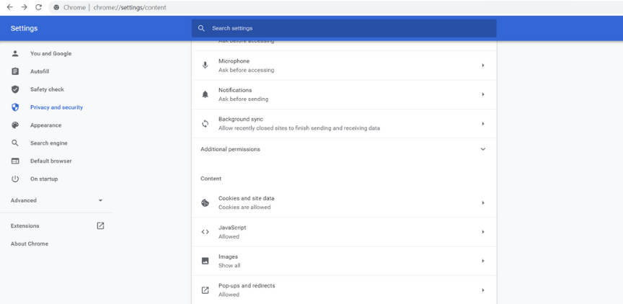Open JavaScript settings arrow

pyautogui.click(x=482, y=232)
